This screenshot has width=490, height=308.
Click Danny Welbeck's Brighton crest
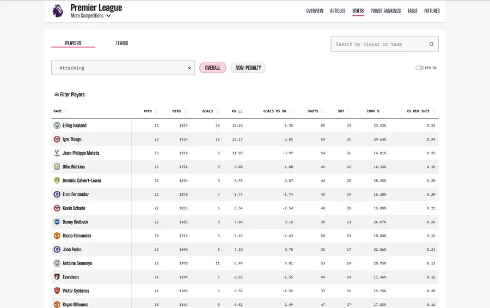pos(57,222)
